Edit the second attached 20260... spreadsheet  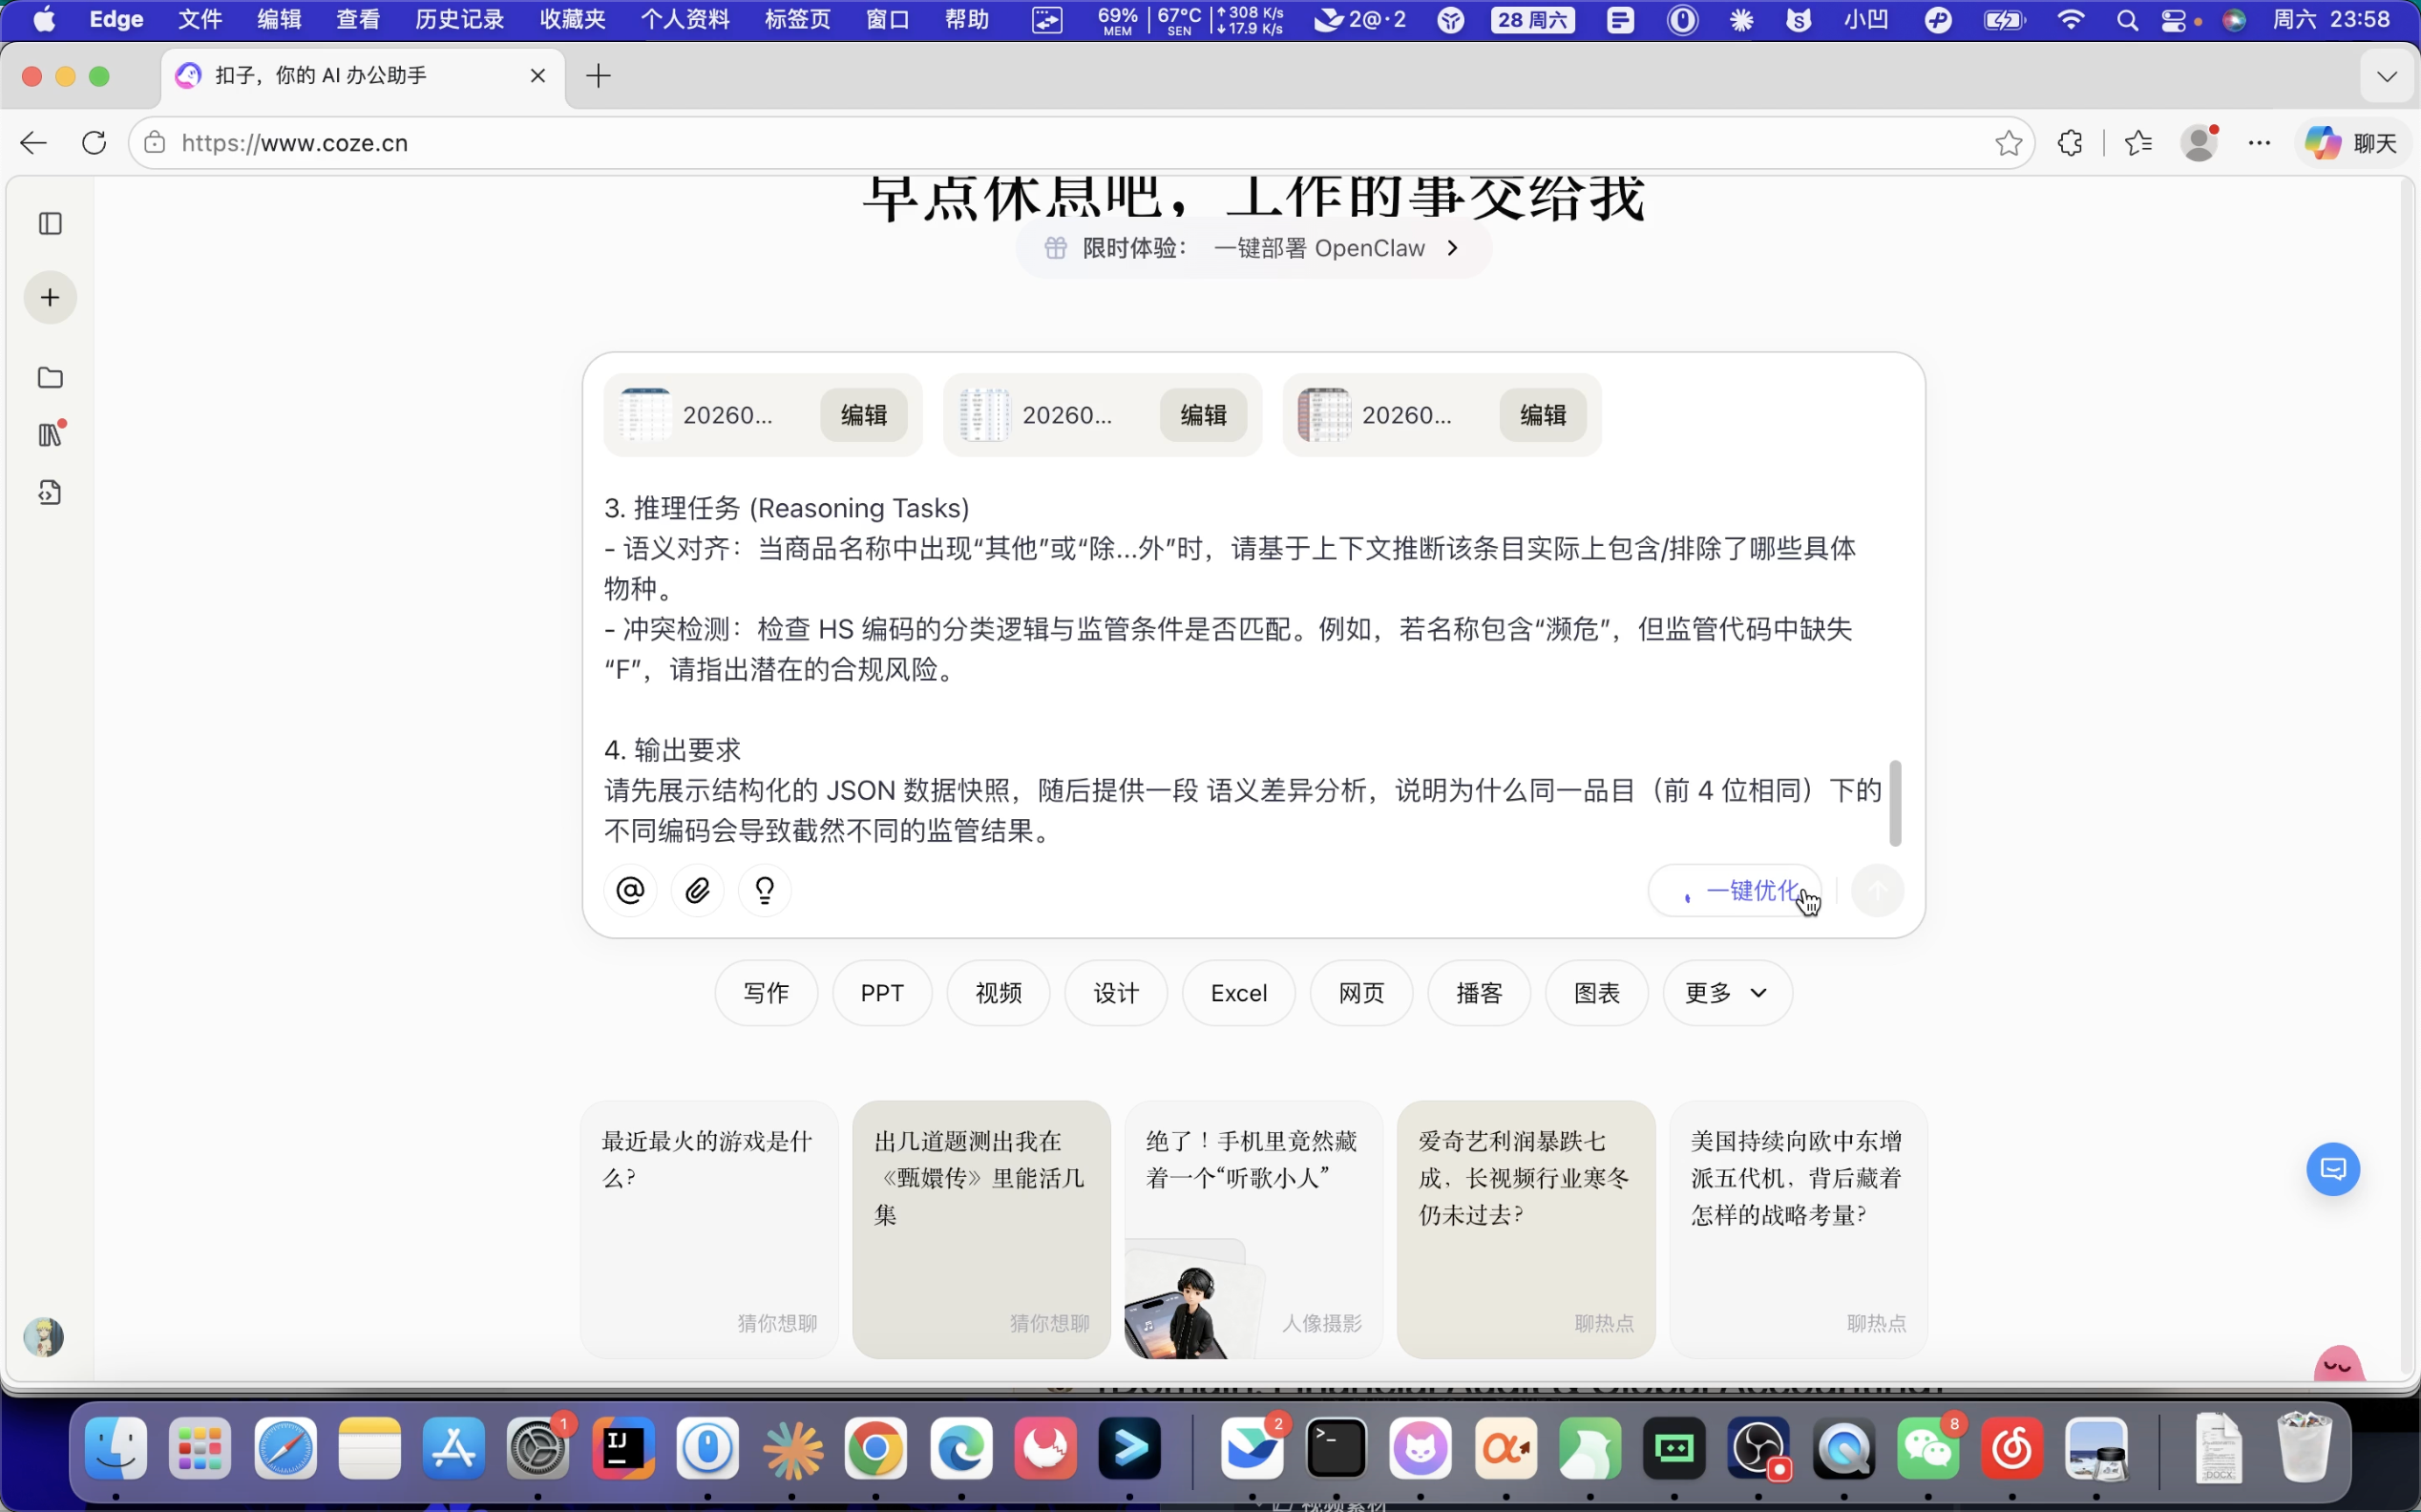pos(1203,415)
